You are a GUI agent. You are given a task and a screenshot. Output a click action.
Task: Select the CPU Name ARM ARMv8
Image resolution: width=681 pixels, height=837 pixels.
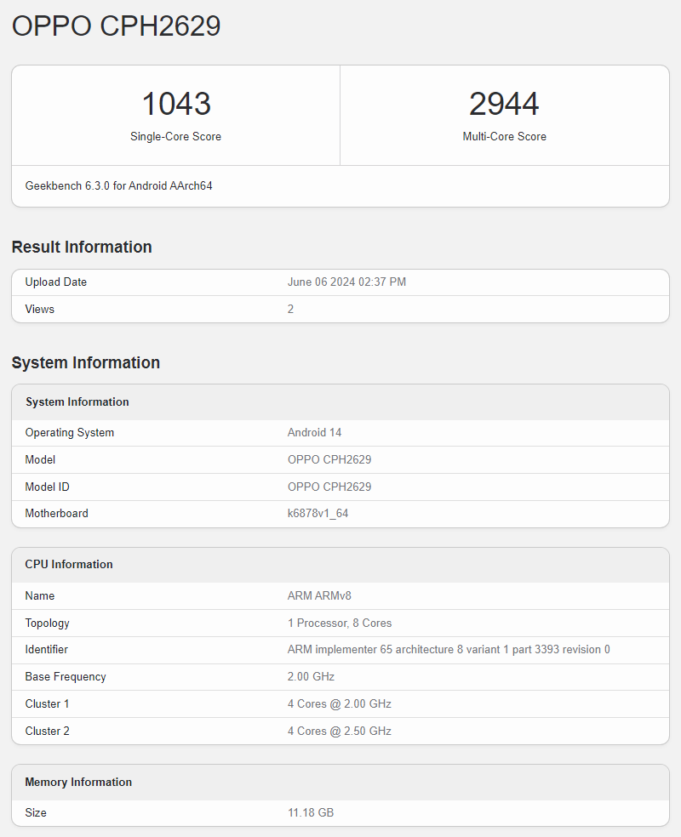(319, 595)
